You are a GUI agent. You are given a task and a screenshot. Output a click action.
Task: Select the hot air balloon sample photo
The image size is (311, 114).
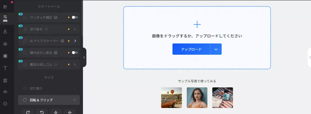tap(171, 98)
